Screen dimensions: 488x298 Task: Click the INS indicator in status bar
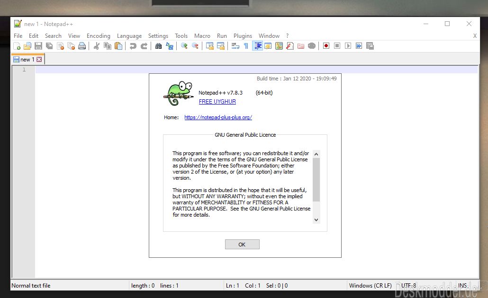462,285
